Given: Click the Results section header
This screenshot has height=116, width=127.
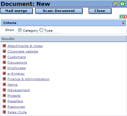Looking at the screenshot, I should coord(64,39).
